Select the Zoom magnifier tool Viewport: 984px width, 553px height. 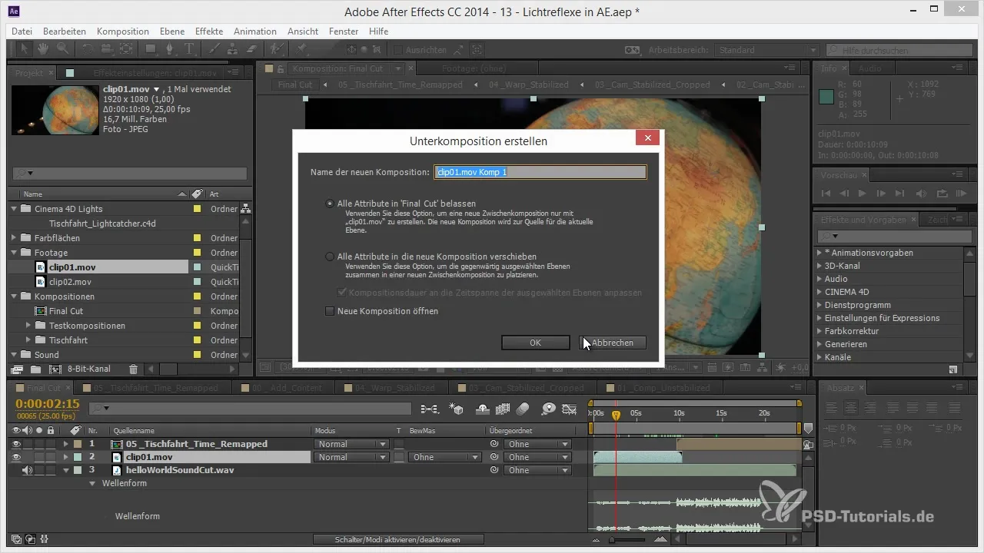point(61,49)
